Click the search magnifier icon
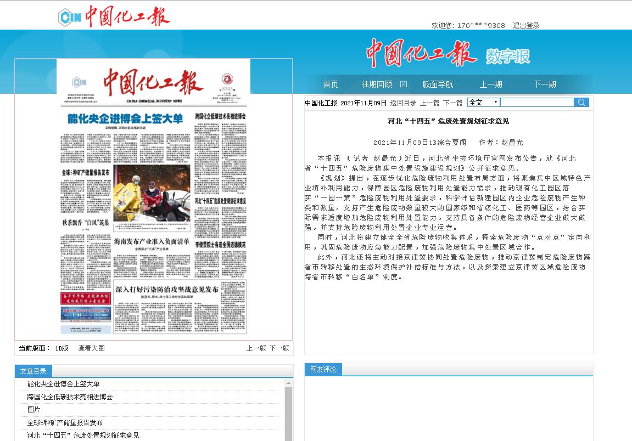Screen dimensions: 632x441 coord(581,103)
